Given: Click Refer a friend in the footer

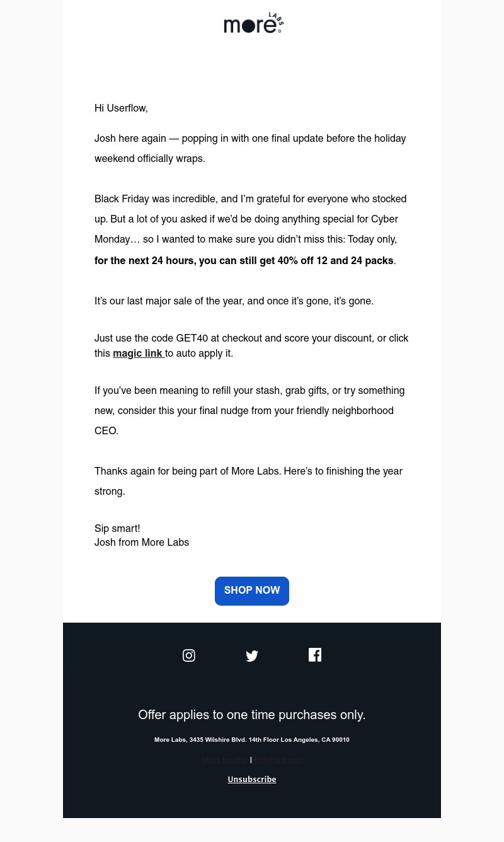Looking at the screenshot, I should (278, 759).
